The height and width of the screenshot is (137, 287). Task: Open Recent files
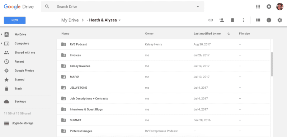click(x=19, y=62)
